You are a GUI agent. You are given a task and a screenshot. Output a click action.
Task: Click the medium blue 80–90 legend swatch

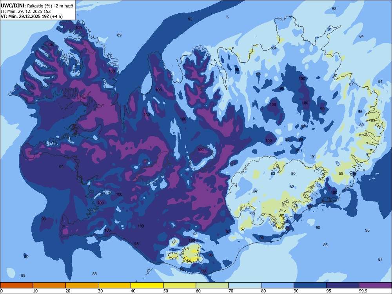278,285
